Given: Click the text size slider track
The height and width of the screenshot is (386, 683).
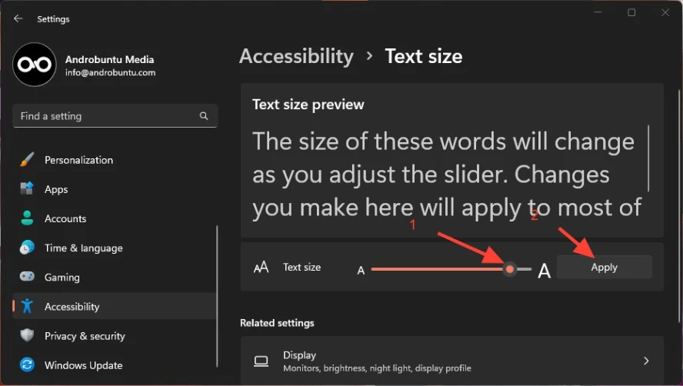Looking at the screenshot, I should point(451,269).
